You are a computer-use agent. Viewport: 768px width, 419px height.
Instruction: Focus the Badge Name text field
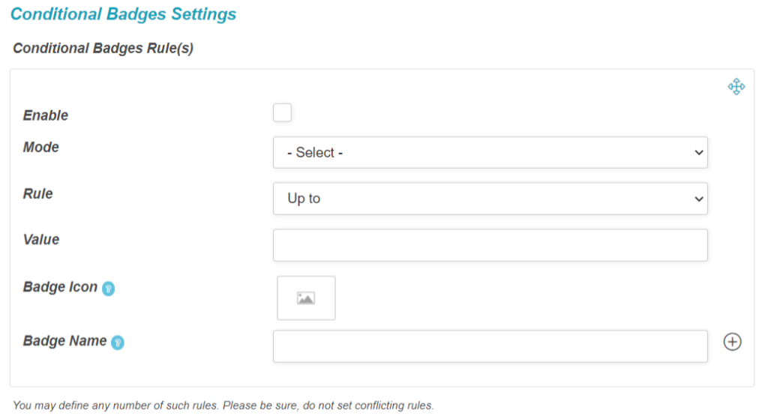[x=490, y=346]
